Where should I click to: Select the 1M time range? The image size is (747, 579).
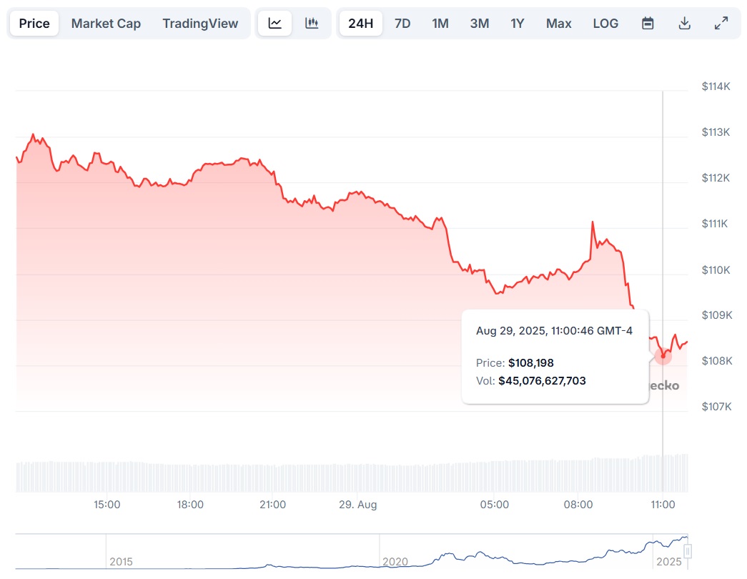tap(440, 24)
